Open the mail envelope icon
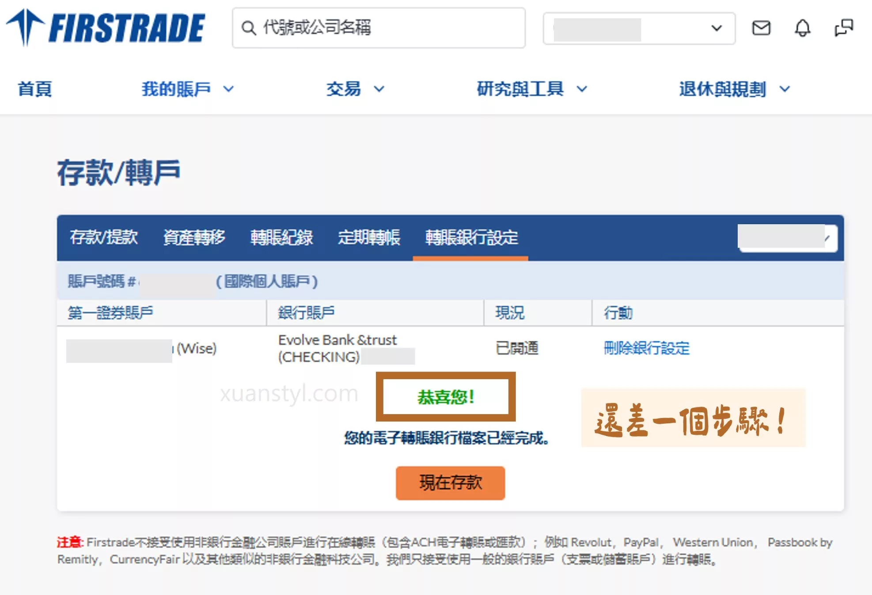The image size is (872, 595). [x=761, y=28]
